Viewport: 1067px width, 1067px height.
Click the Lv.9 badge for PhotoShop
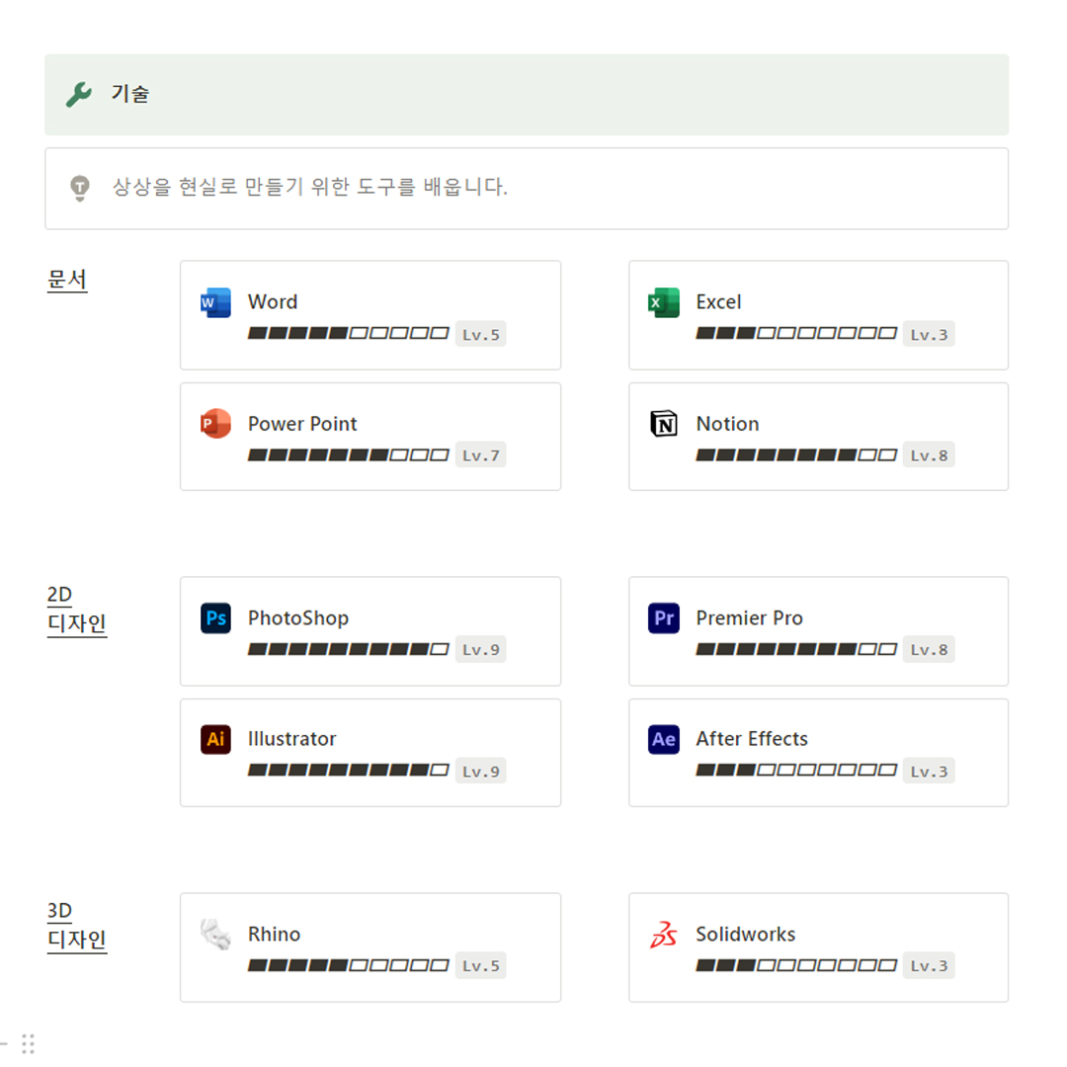(x=480, y=650)
